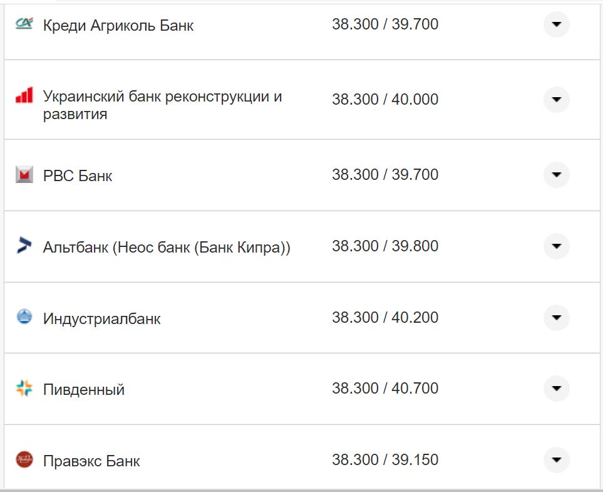Expand details for Креди Агриколь Банк

(556, 24)
